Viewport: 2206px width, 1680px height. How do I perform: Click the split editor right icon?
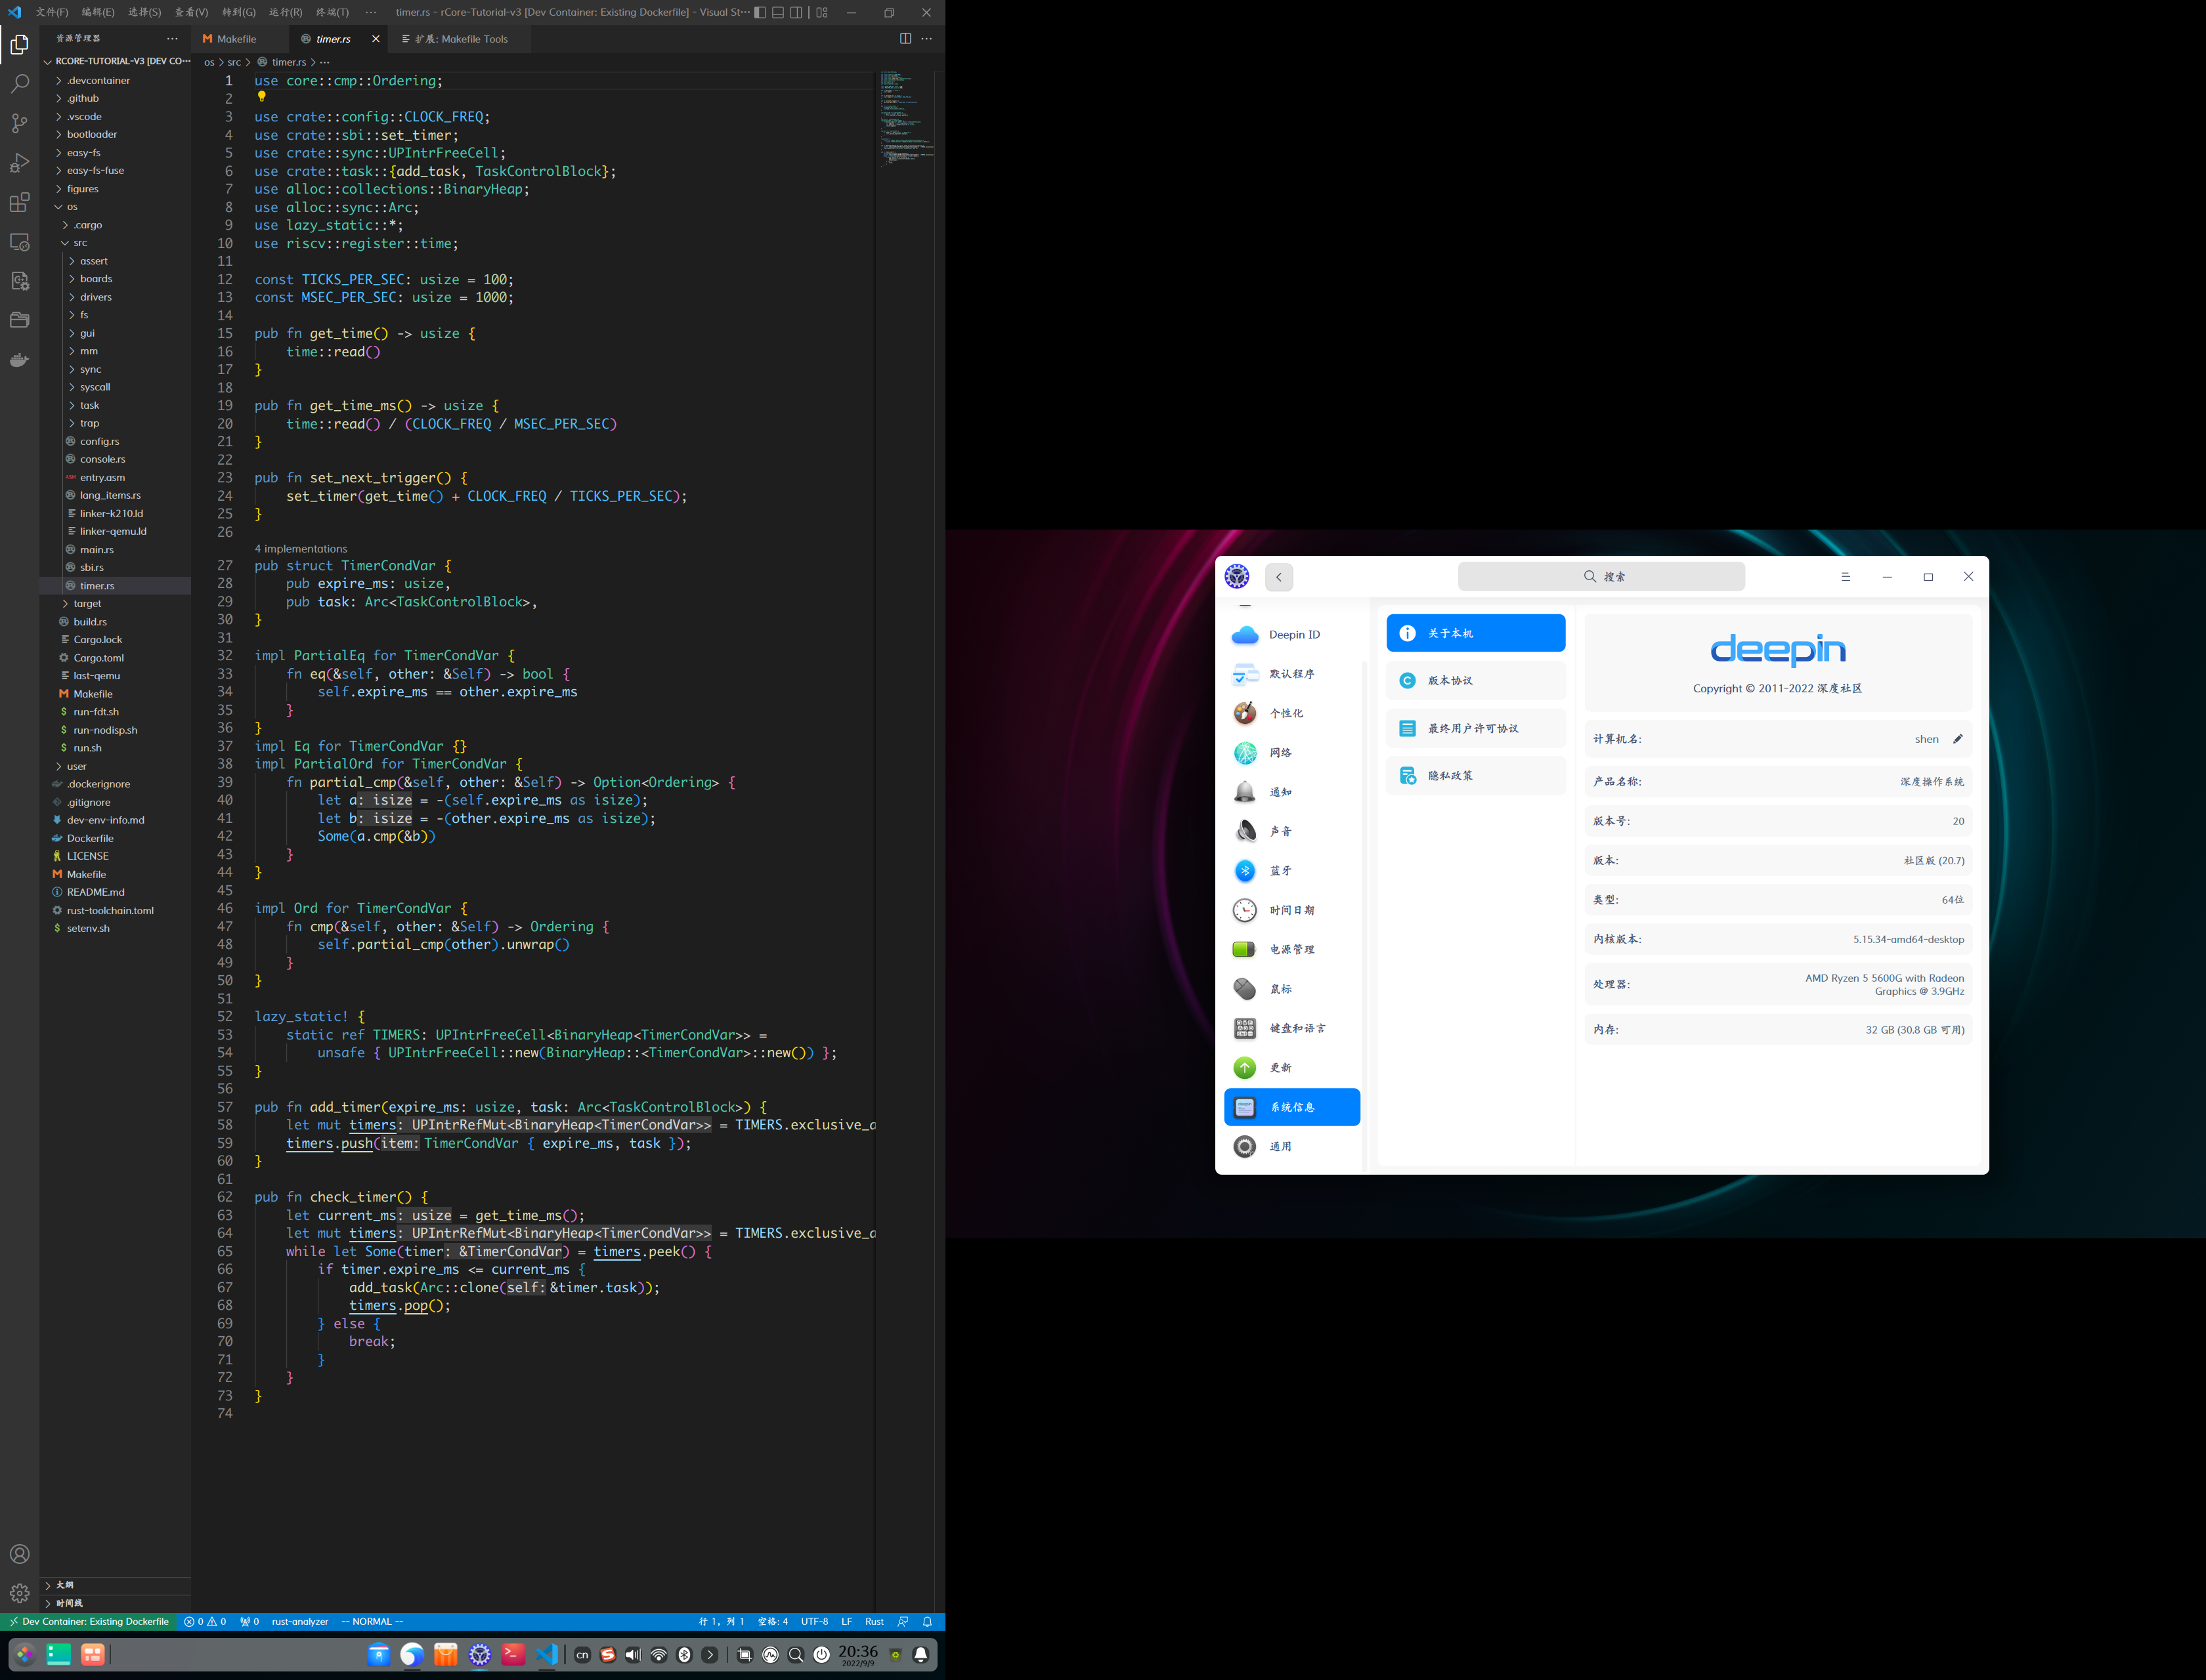pos(905,39)
